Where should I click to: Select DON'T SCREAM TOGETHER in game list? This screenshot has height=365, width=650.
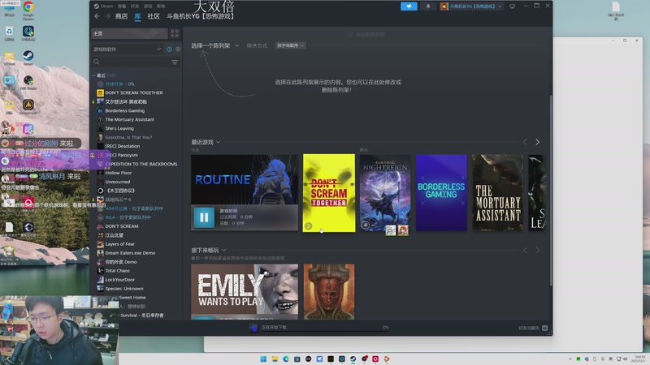[x=134, y=92]
